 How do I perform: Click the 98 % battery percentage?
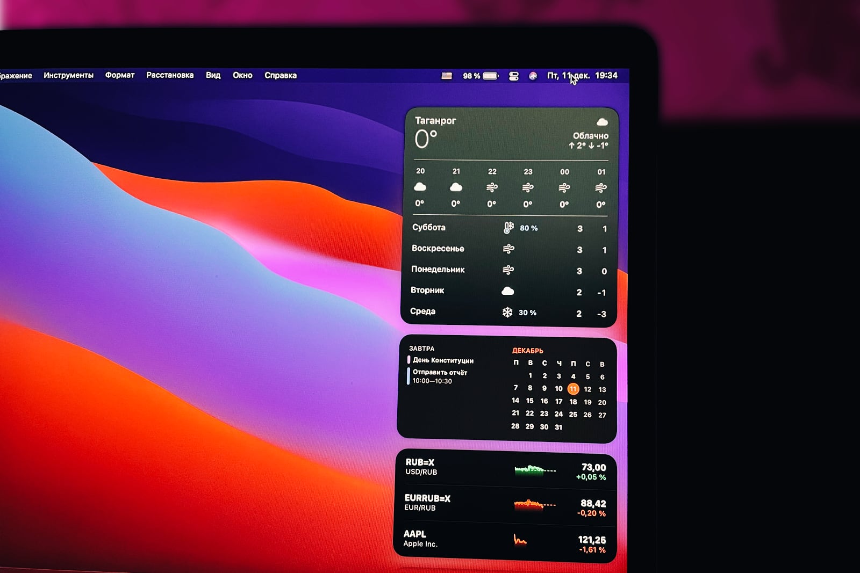(x=471, y=76)
